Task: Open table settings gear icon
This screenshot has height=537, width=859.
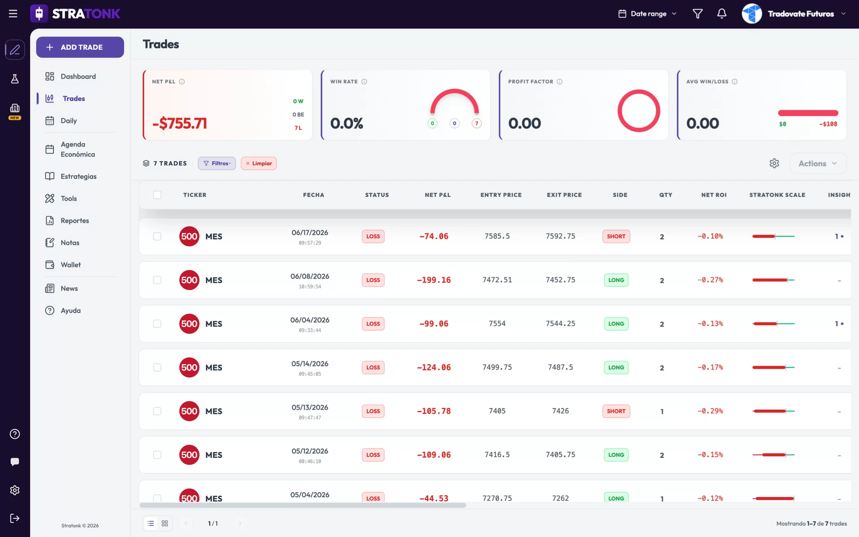Action: (x=774, y=163)
